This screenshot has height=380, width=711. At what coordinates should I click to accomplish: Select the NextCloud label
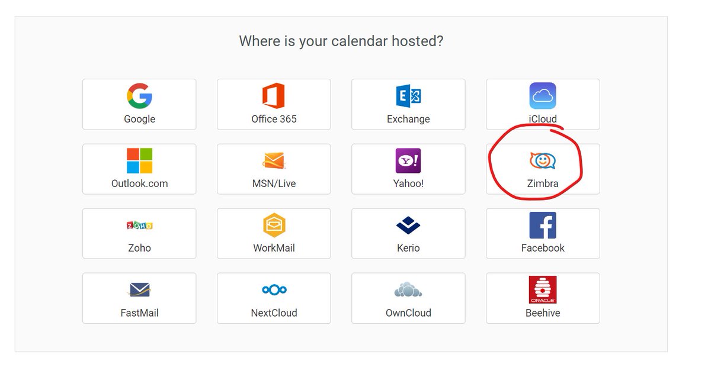click(x=274, y=313)
